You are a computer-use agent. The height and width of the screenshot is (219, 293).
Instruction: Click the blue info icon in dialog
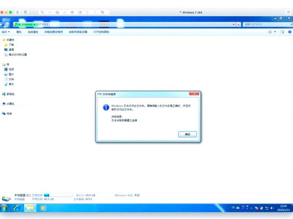[x=106, y=107]
